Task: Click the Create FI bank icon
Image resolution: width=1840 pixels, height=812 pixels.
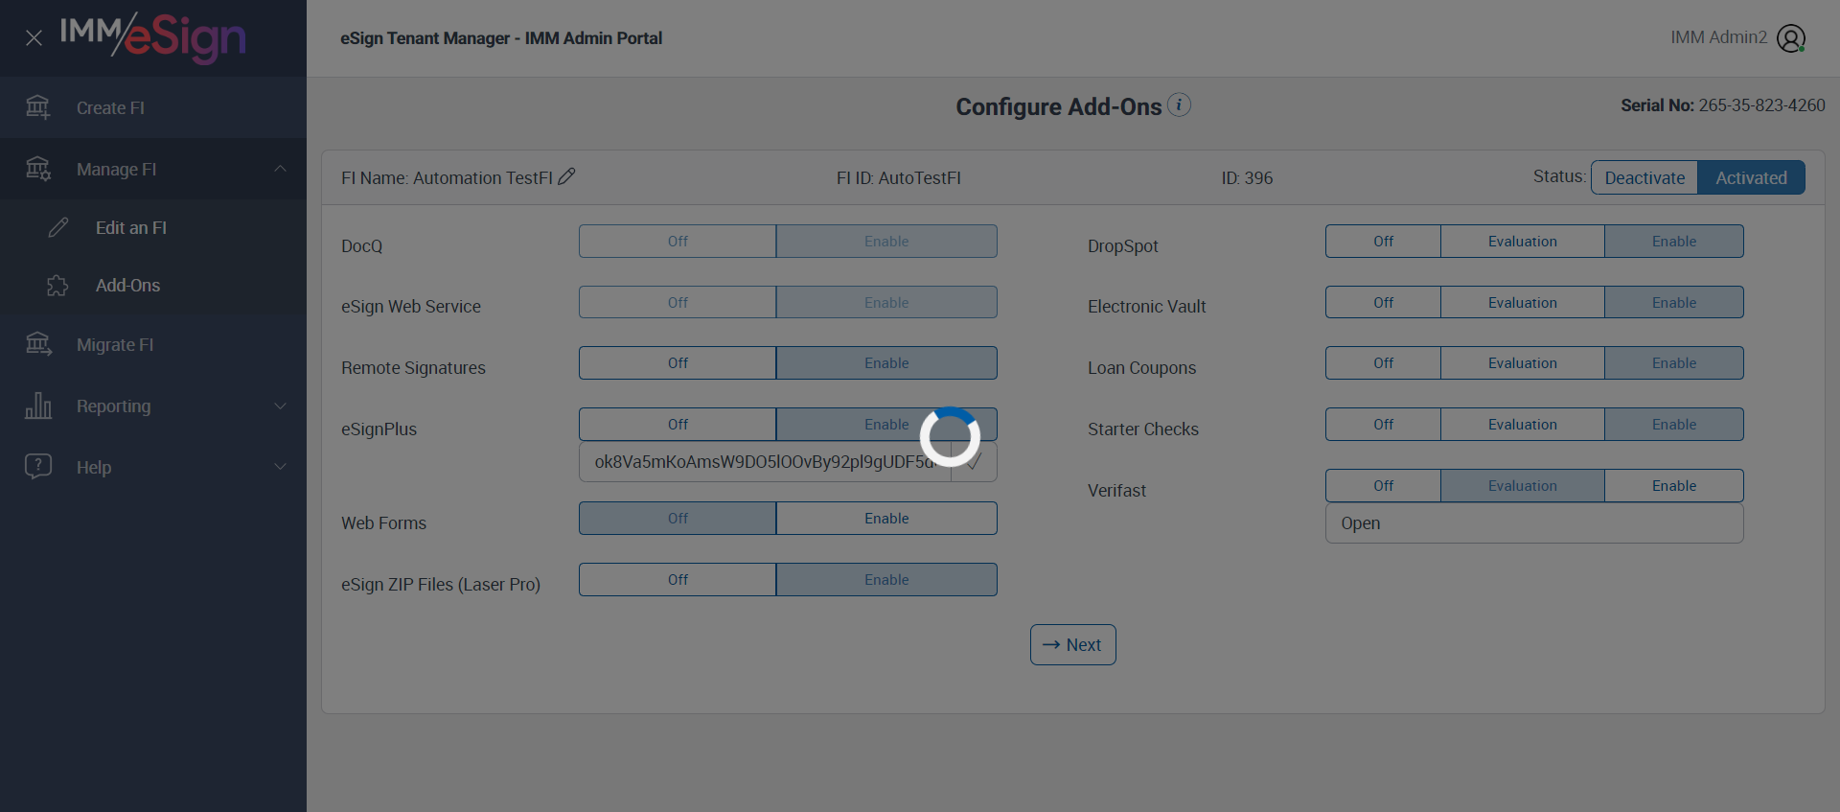Action: pyautogui.click(x=38, y=107)
